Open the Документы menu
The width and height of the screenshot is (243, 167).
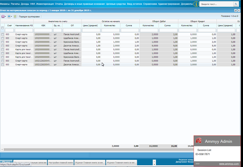pos(187,4)
